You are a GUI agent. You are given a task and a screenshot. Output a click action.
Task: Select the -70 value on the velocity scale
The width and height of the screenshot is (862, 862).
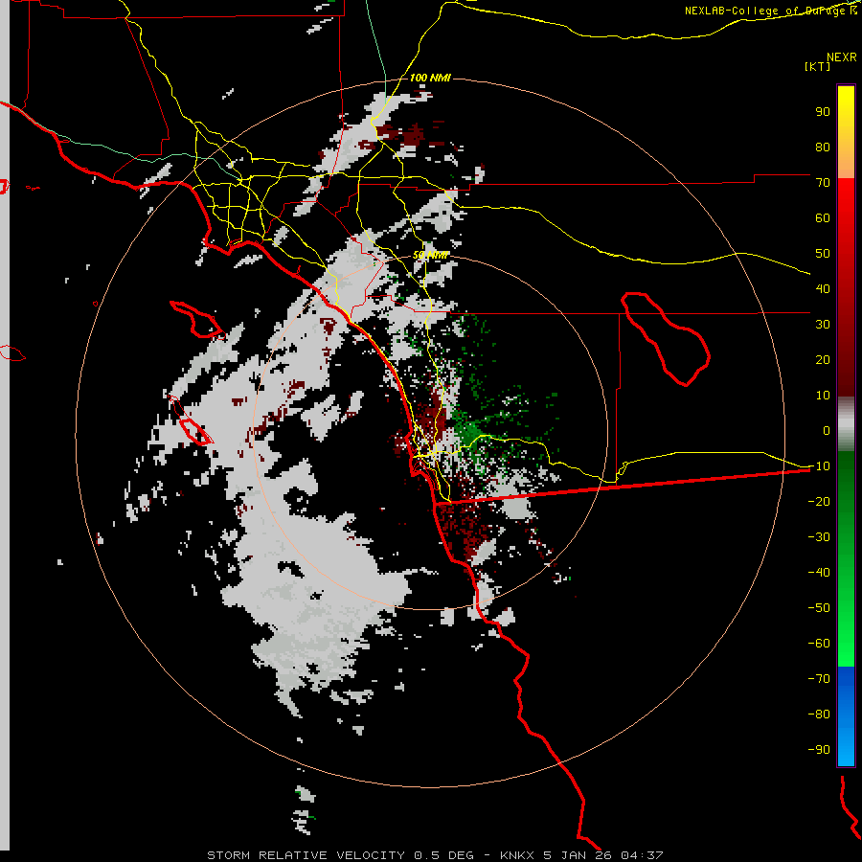[x=819, y=679]
